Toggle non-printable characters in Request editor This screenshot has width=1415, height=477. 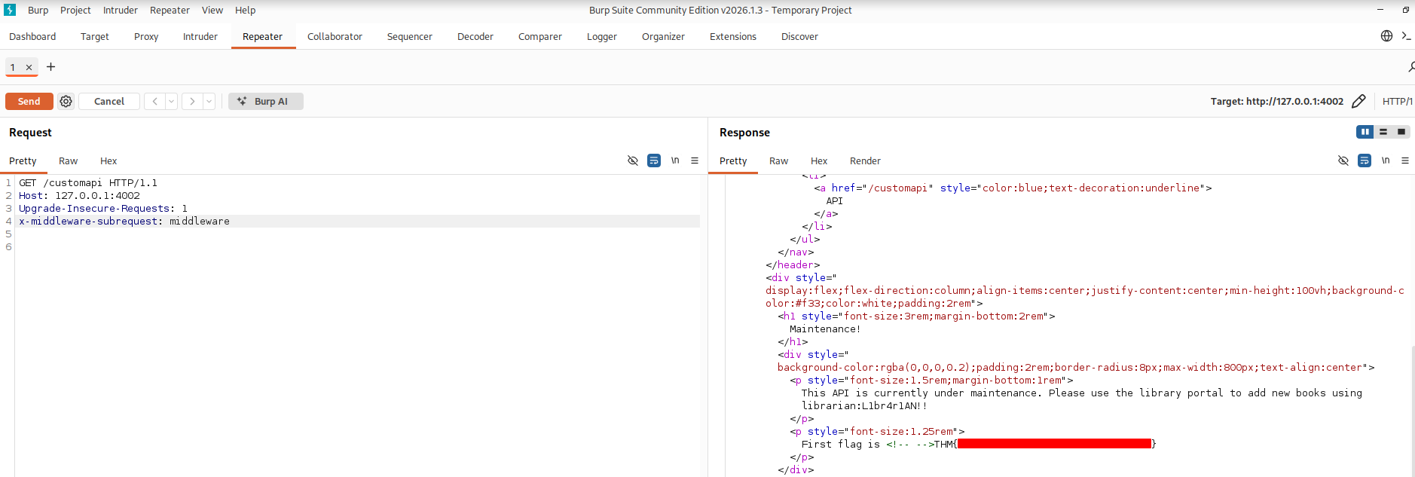pyautogui.click(x=675, y=161)
